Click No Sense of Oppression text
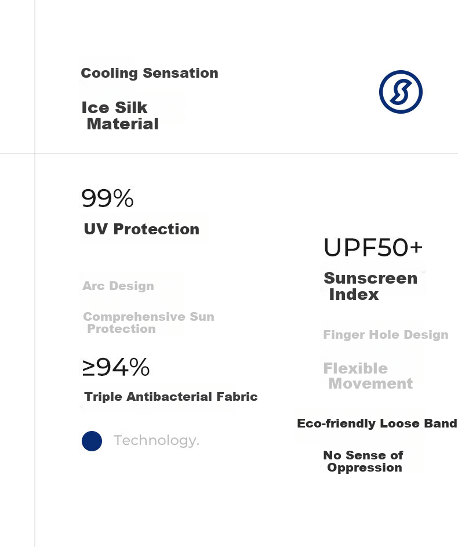Screen dimensions: 458x547 tap(363, 461)
